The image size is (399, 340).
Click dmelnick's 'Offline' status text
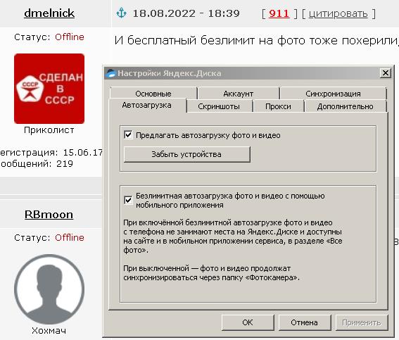tap(70, 37)
